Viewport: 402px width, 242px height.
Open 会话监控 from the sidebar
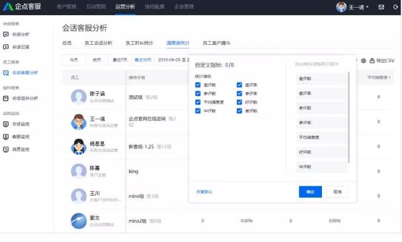tap(17, 124)
